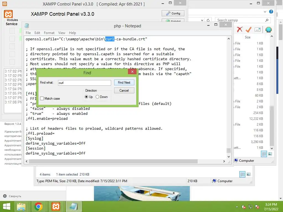Click the 12,232 KB file size entry

256,119
